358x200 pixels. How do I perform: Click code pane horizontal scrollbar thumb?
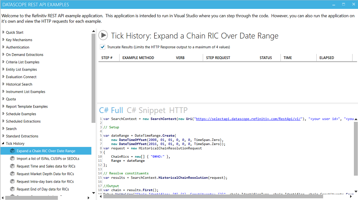pyautogui.click(x=213, y=197)
